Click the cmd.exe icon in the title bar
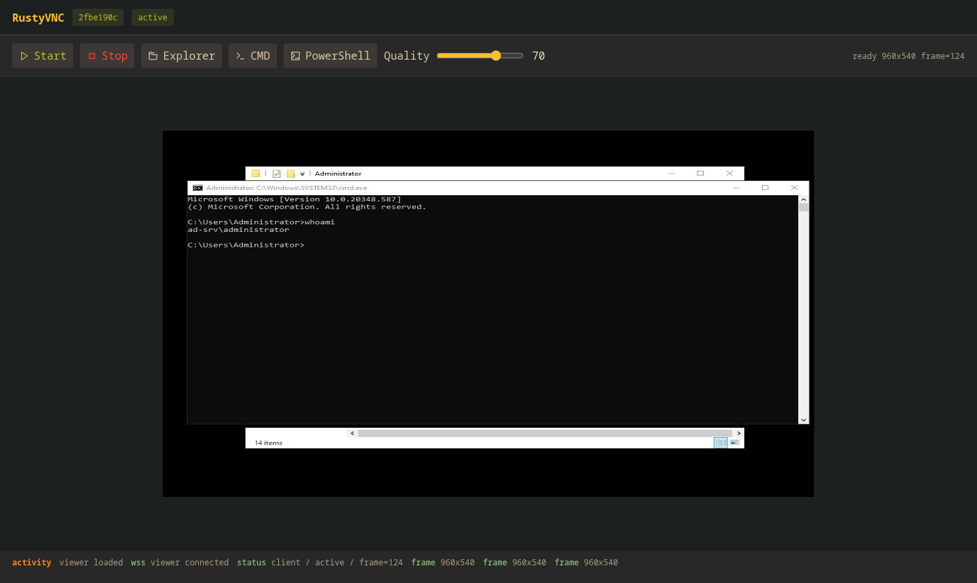The image size is (977, 583). click(x=197, y=188)
